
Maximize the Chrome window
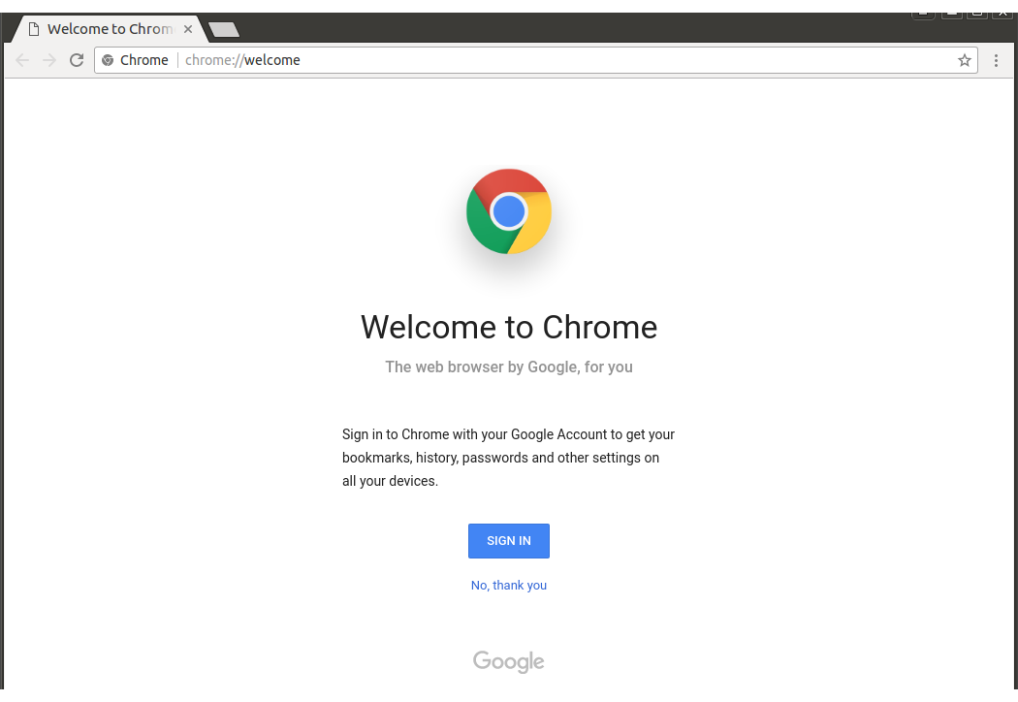977,15
